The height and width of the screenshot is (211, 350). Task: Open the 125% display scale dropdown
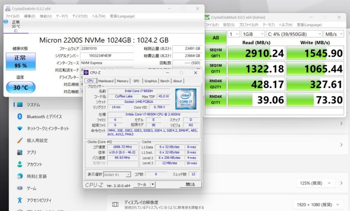point(316,183)
